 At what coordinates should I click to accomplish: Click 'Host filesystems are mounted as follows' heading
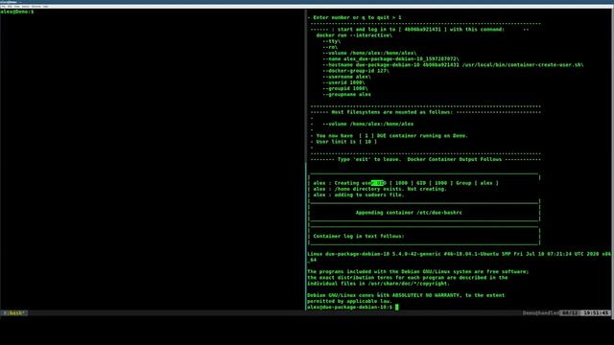392,112
